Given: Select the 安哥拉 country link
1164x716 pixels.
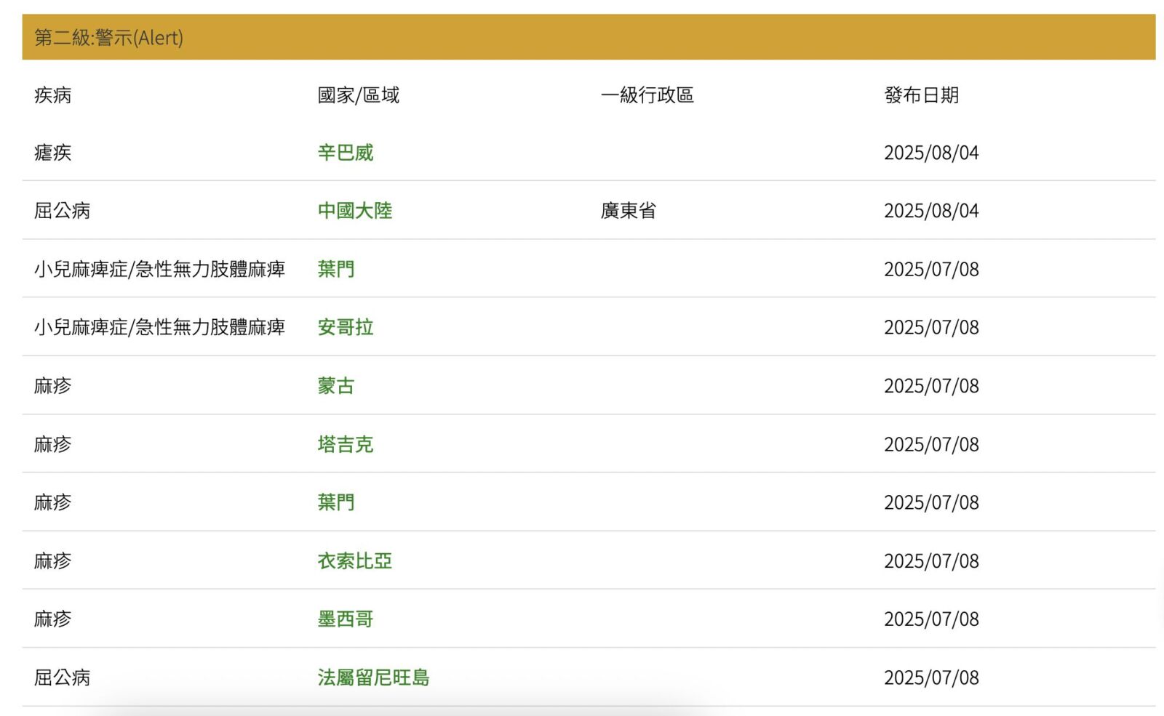Looking at the screenshot, I should pos(345,327).
